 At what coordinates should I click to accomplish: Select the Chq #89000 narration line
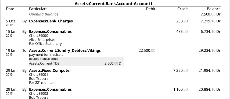coord(39,36)
